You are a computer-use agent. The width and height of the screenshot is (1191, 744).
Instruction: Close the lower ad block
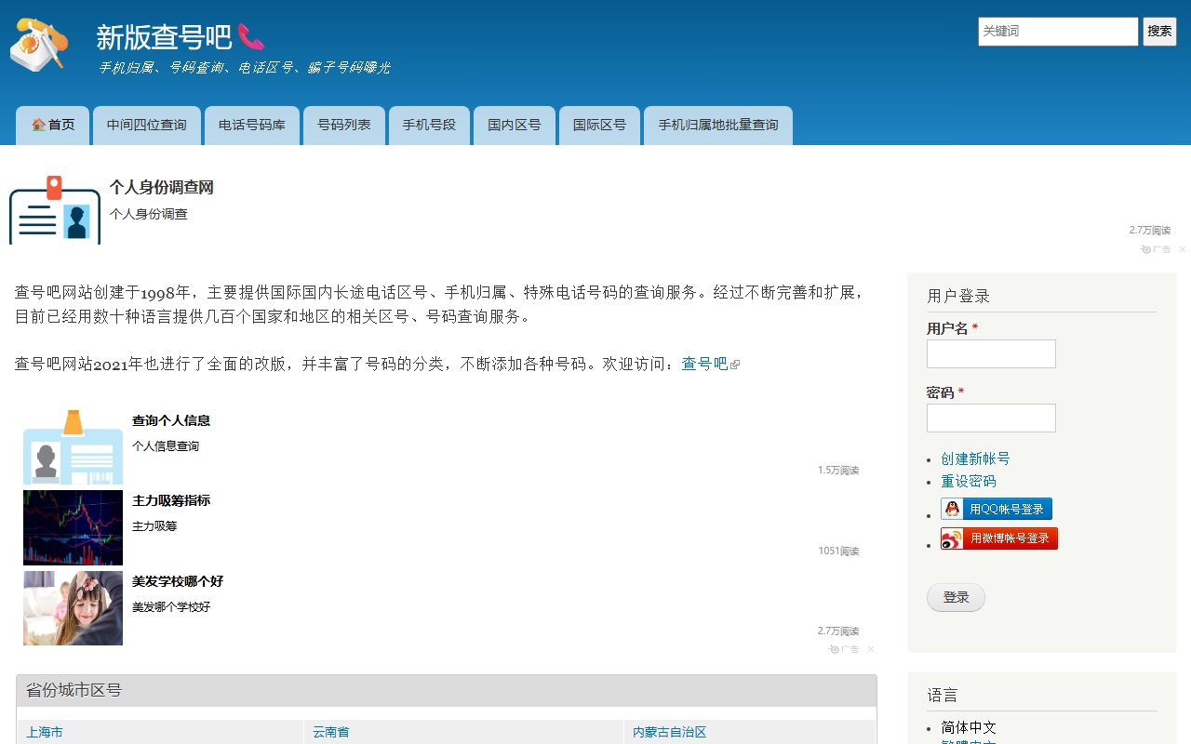pyautogui.click(x=871, y=649)
